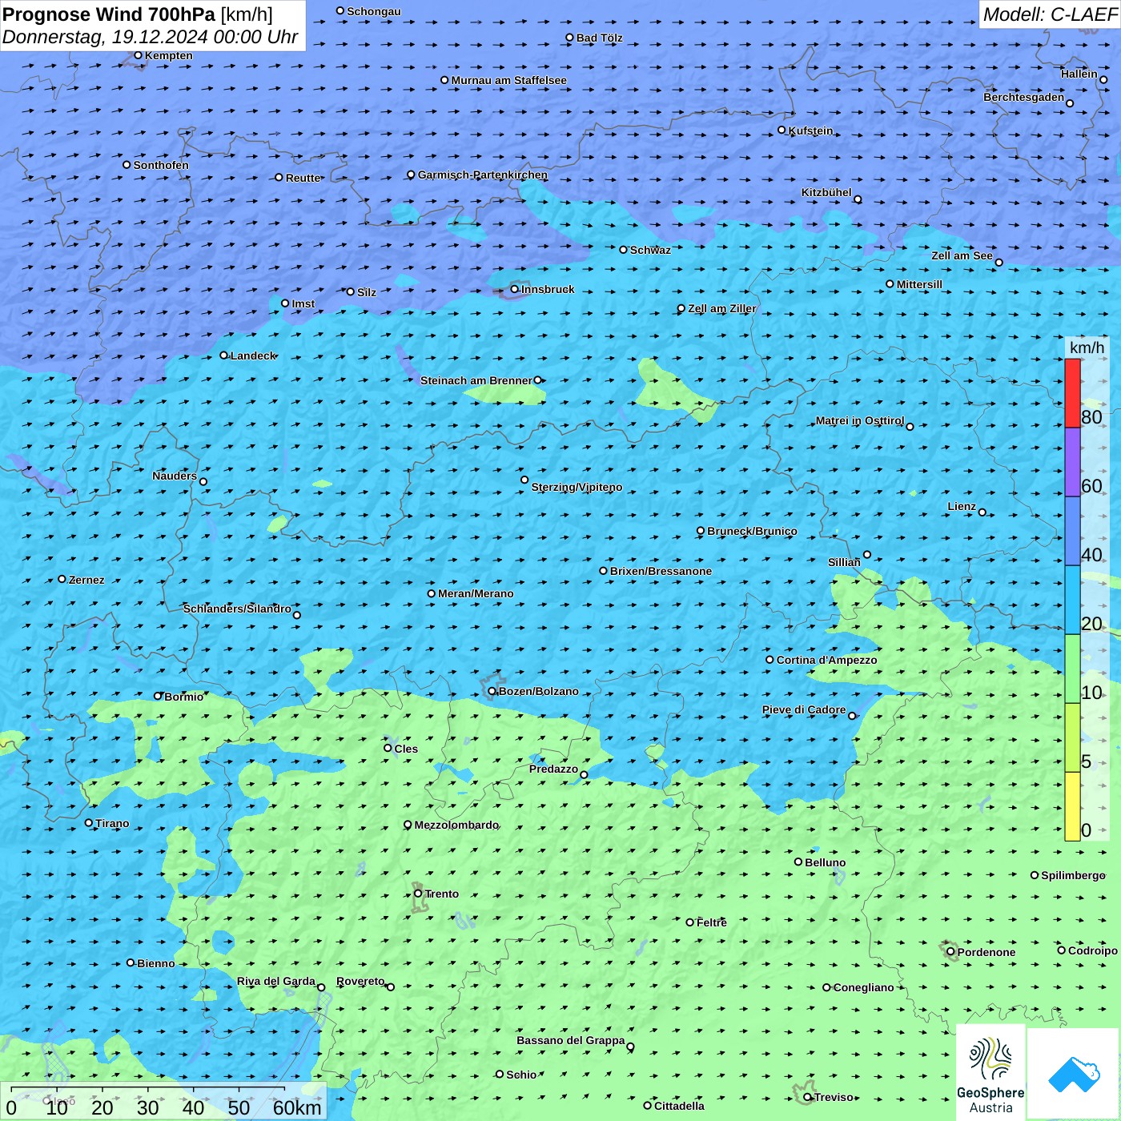Click the 'Bruneck/Brunico' label
This screenshot has width=1121, height=1121.
pos(752,531)
